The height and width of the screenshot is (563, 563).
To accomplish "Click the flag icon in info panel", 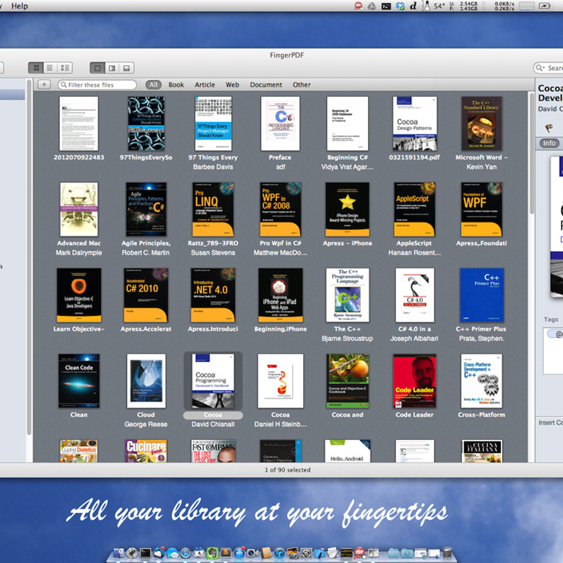I will click(548, 128).
